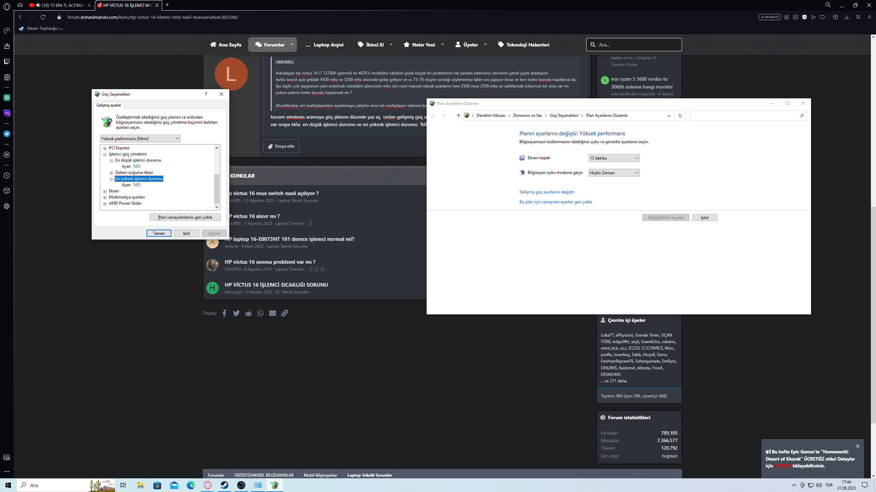Expand the AMD Power Slider node
Viewport: 876px width, 492px height.
pyautogui.click(x=105, y=204)
